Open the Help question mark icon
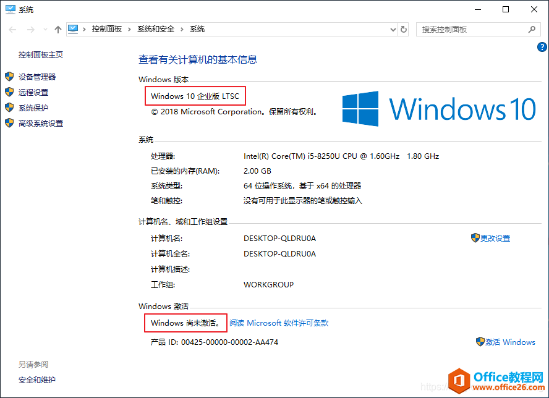This screenshot has height=398, width=549. tap(542, 46)
